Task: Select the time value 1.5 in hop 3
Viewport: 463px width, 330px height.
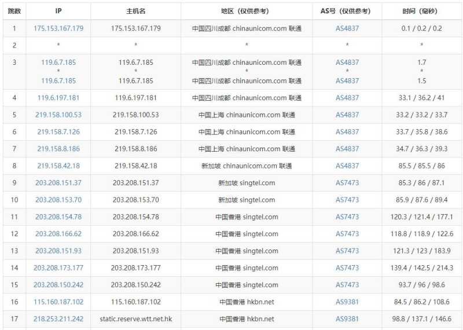Action: pyautogui.click(x=422, y=80)
